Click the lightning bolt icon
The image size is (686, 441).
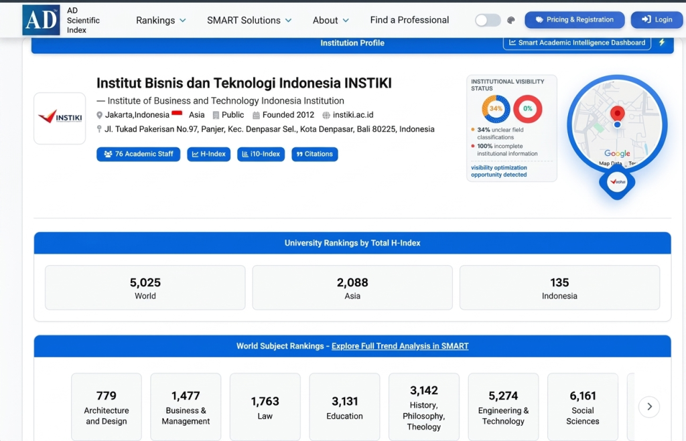(662, 42)
